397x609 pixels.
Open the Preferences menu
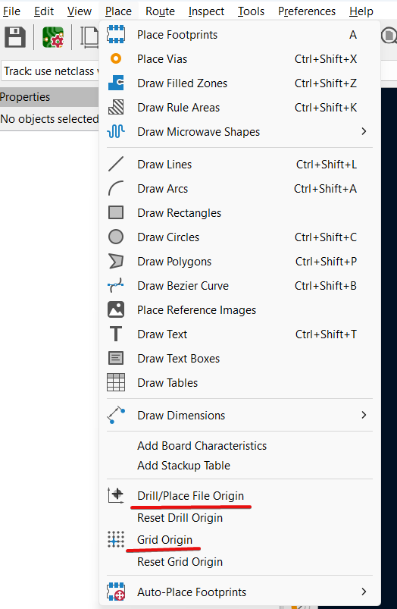[307, 11]
